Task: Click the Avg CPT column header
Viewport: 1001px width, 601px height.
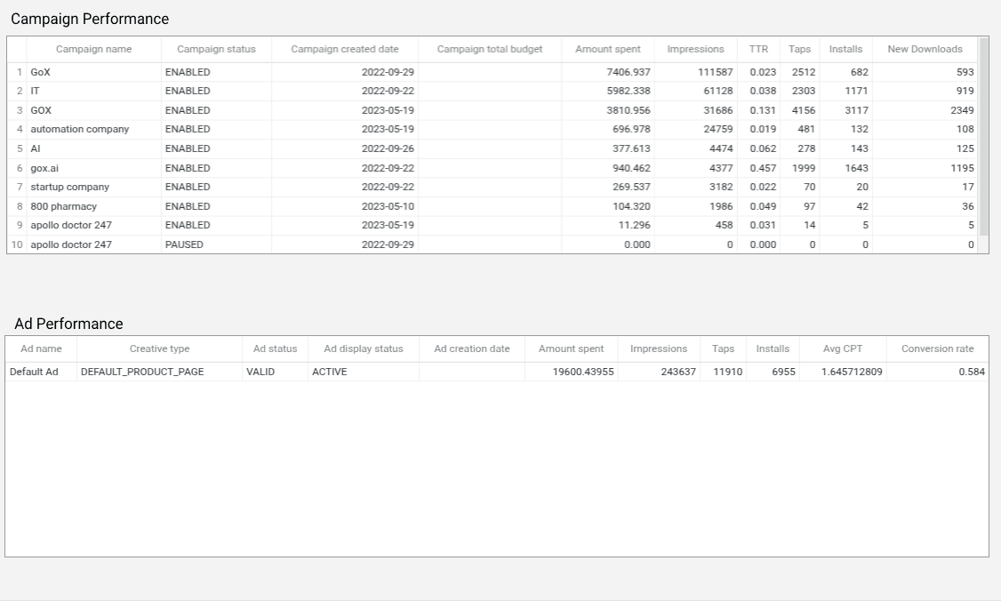Action: click(843, 349)
